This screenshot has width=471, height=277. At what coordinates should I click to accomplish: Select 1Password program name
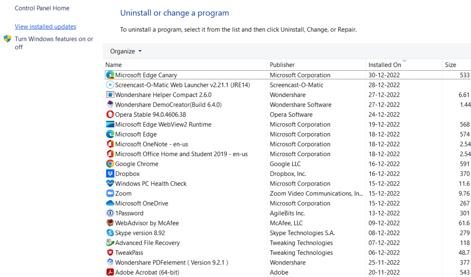point(129,213)
